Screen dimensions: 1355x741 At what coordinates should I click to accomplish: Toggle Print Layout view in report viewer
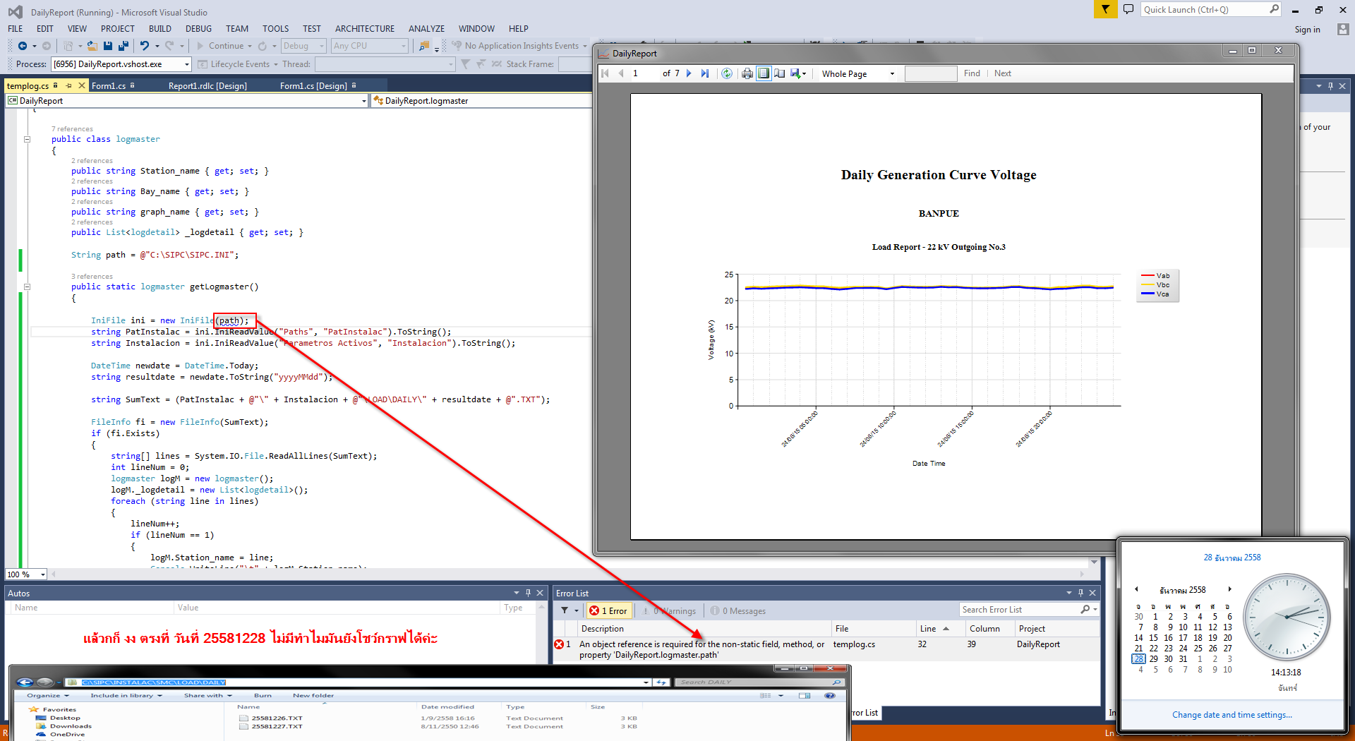764,73
